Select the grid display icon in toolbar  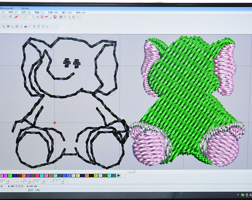coord(42,16)
